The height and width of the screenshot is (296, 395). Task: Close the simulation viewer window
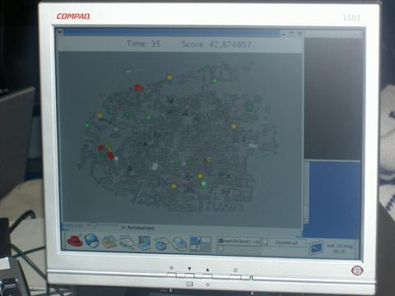[x=300, y=34]
